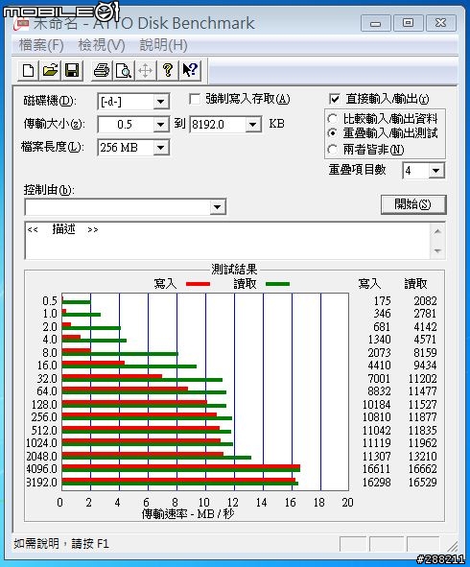The width and height of the screenshot is (470, 567).
Task: Close the ATTO Disk Benchmark window
Action: pyautogui.click(x=440, y=23)
